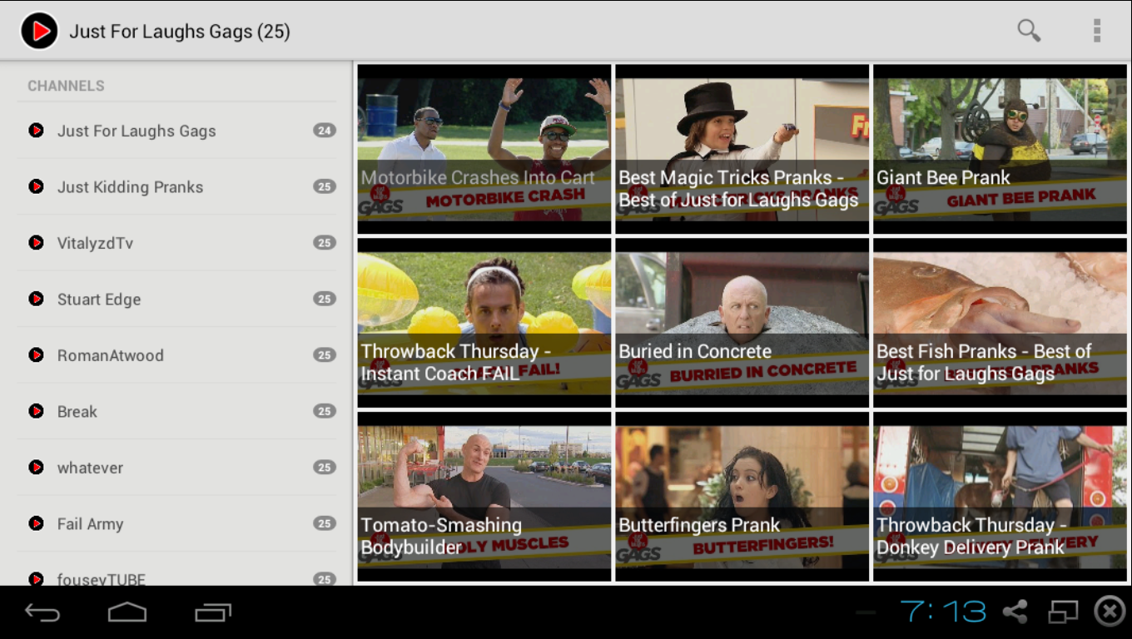Click the Just For Laughs Gags (25) title

click(x=180, y=32)
